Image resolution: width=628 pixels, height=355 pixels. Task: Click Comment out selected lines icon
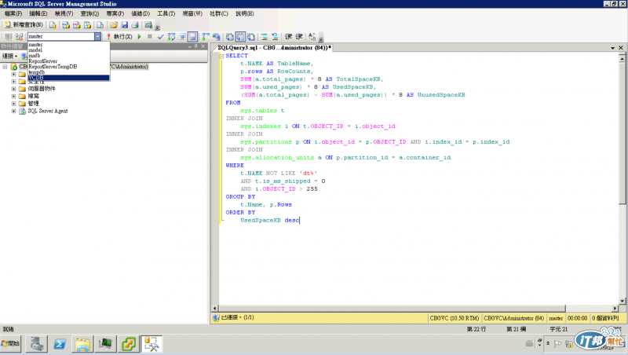click(265, 36)
